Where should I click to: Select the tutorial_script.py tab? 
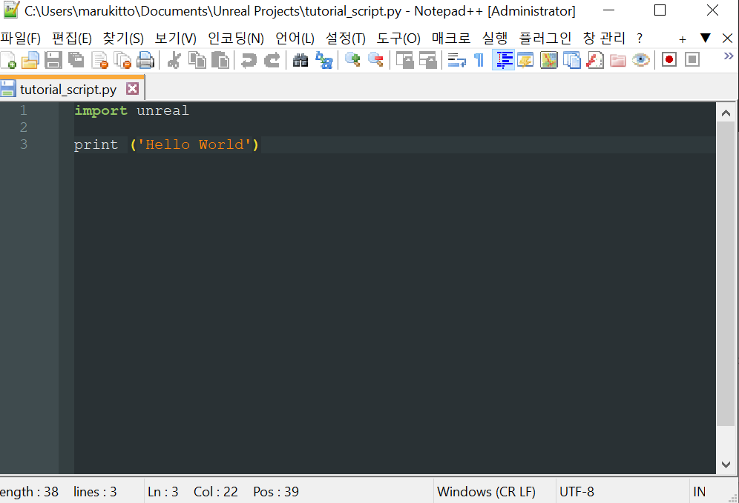(68, 89)
